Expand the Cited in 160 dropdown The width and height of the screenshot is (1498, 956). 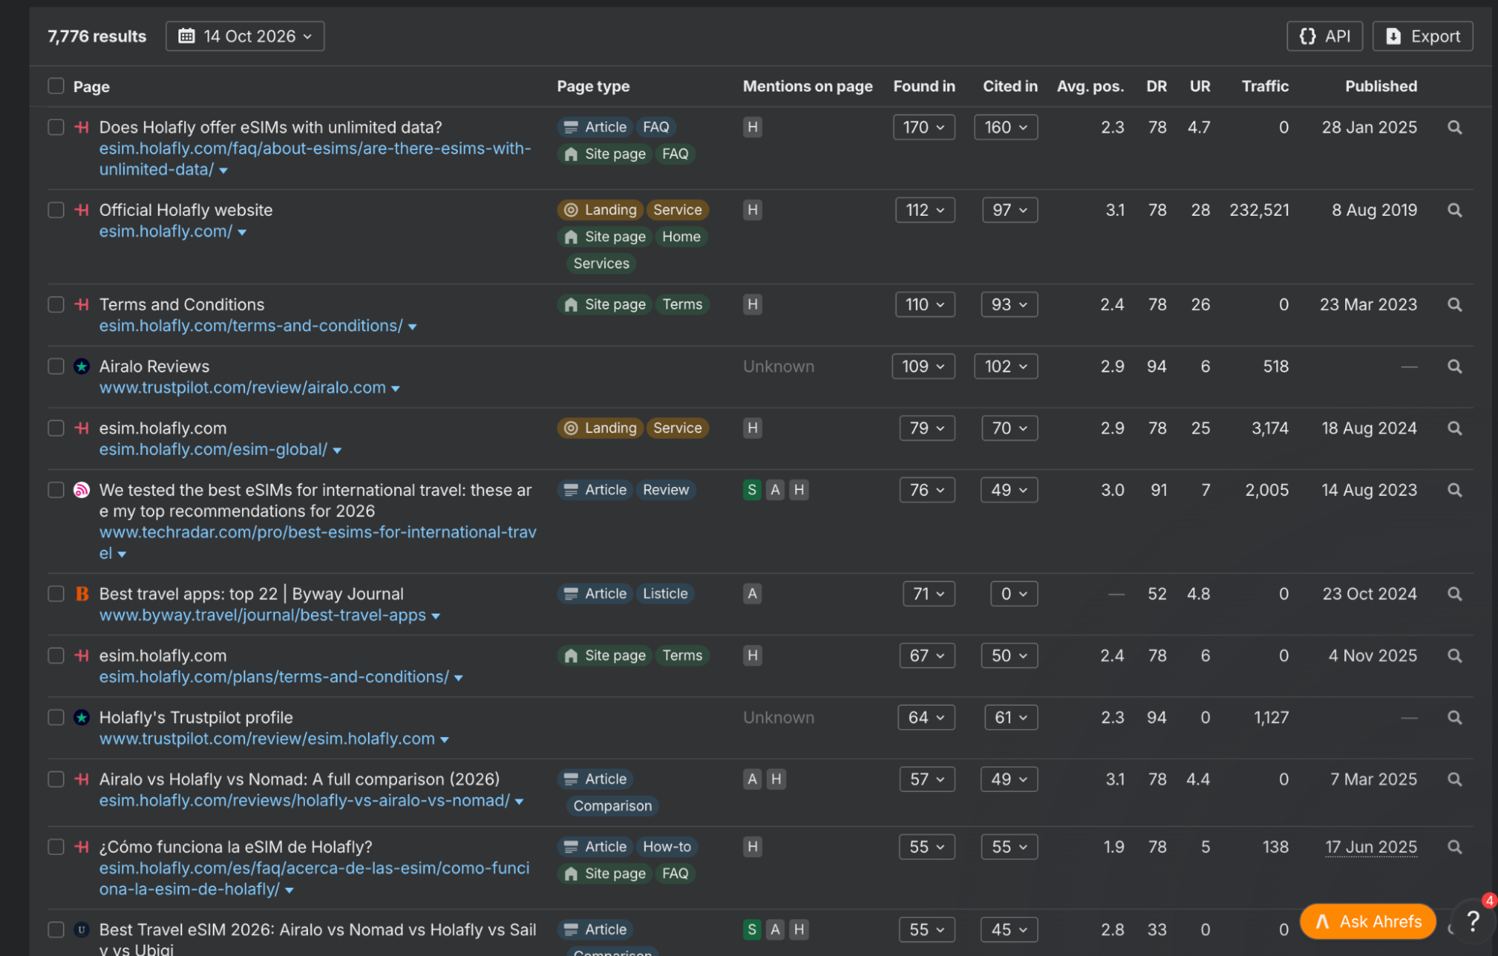[1006, 127]
